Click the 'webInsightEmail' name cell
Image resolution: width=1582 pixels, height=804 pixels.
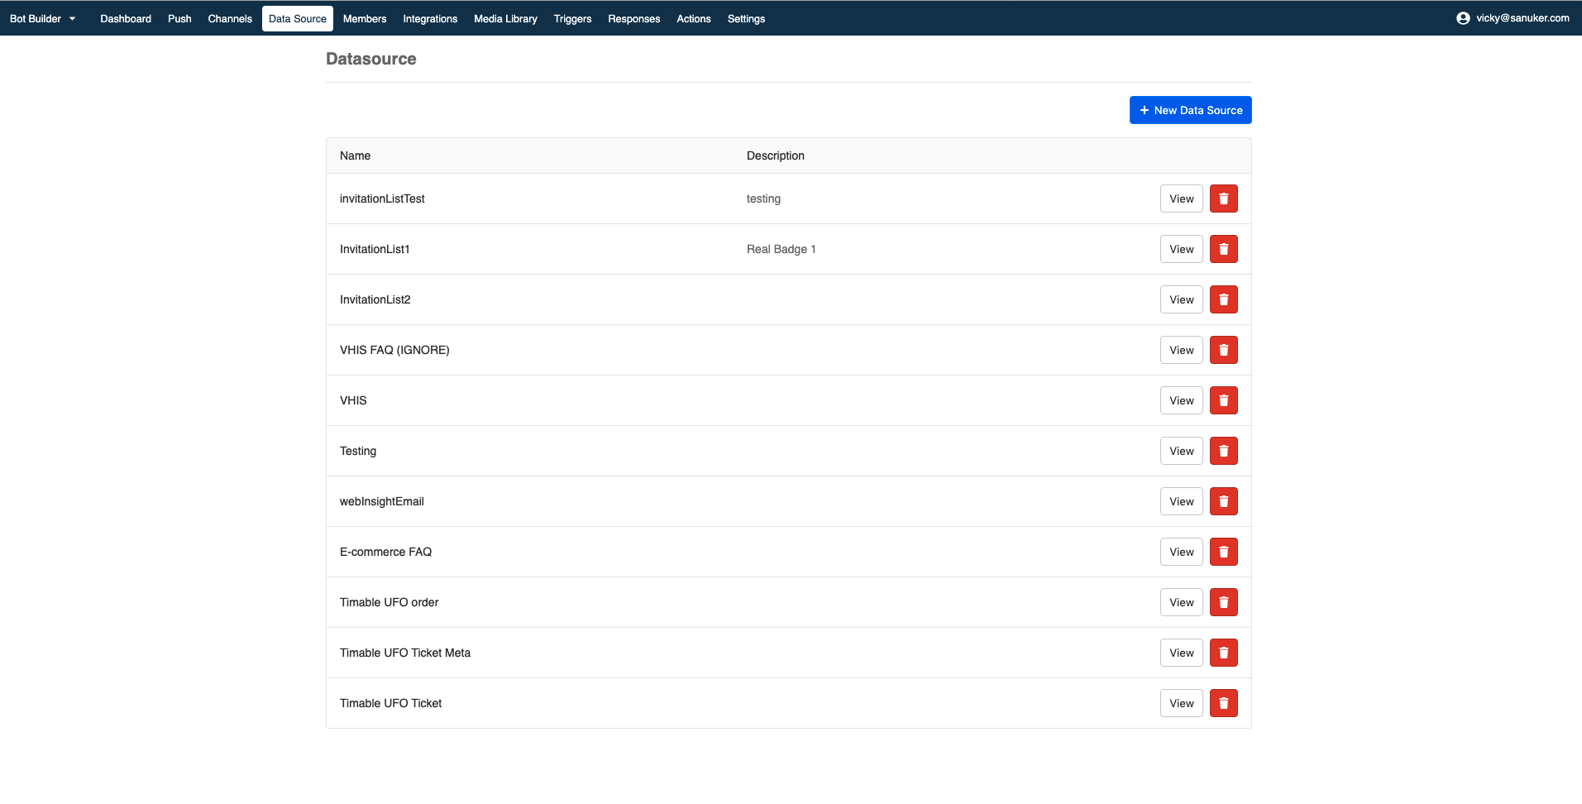382,501
